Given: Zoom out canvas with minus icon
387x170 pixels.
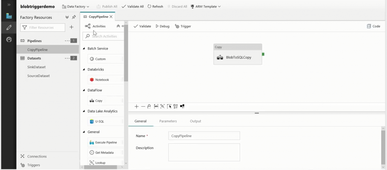Looking at the screenshot, I should (x=143, y=107).
